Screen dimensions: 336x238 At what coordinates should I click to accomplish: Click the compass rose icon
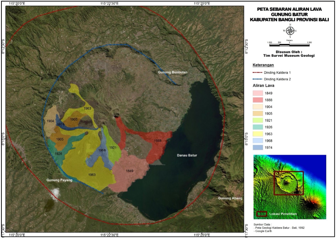click(290, 31)
